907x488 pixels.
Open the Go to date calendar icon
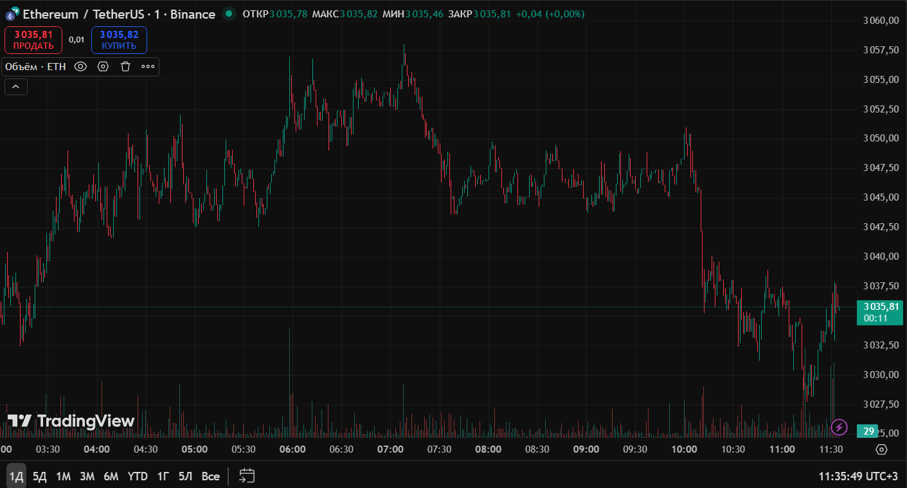tap(247, 476)
